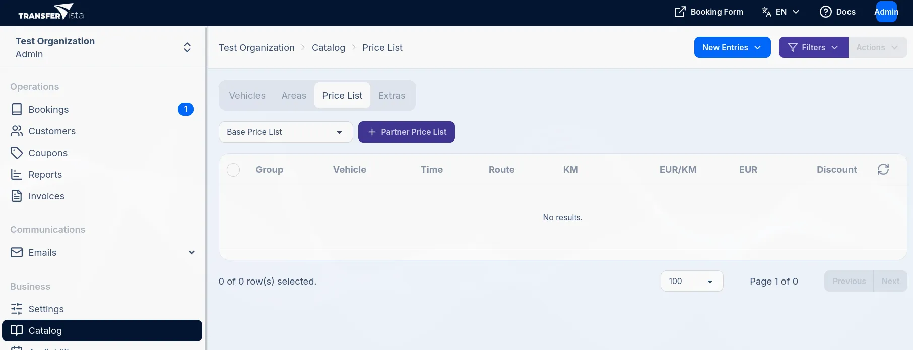Open the New Entries dropdown
Viewport: 913px width, 350px height.
click(732, 47)
